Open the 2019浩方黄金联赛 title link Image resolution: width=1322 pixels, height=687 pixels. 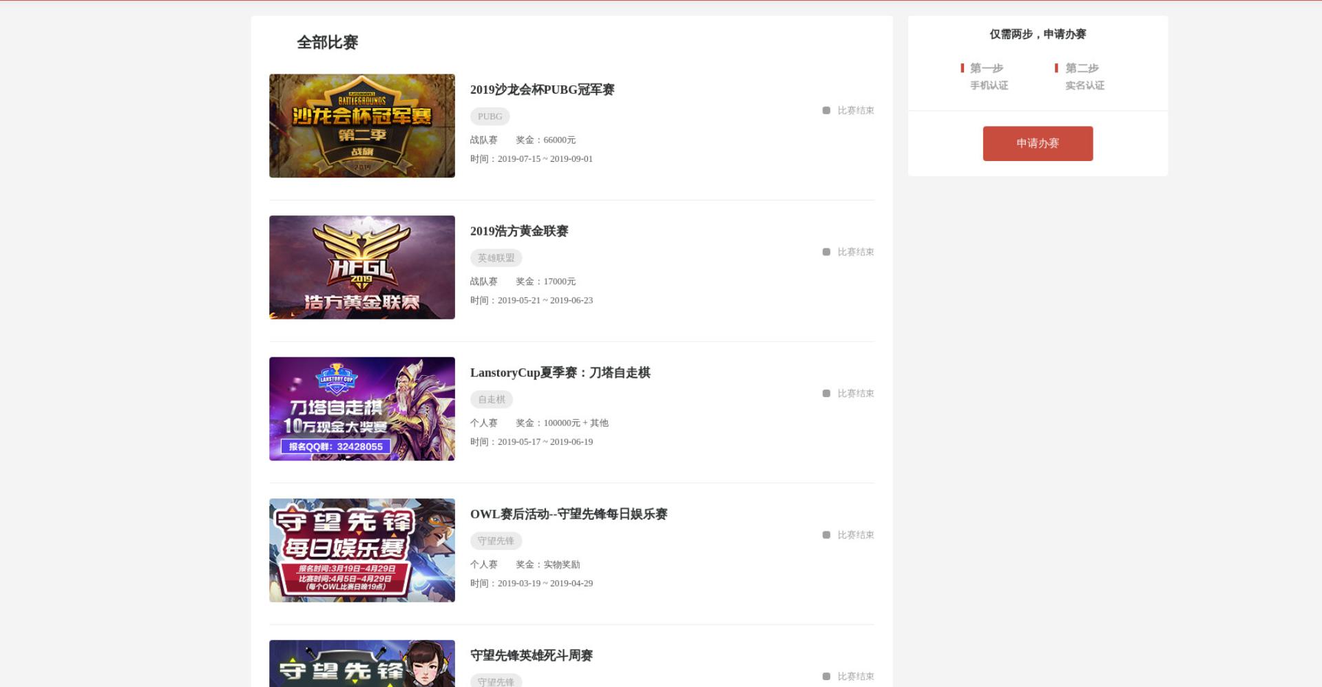click(x=519, y=231)
